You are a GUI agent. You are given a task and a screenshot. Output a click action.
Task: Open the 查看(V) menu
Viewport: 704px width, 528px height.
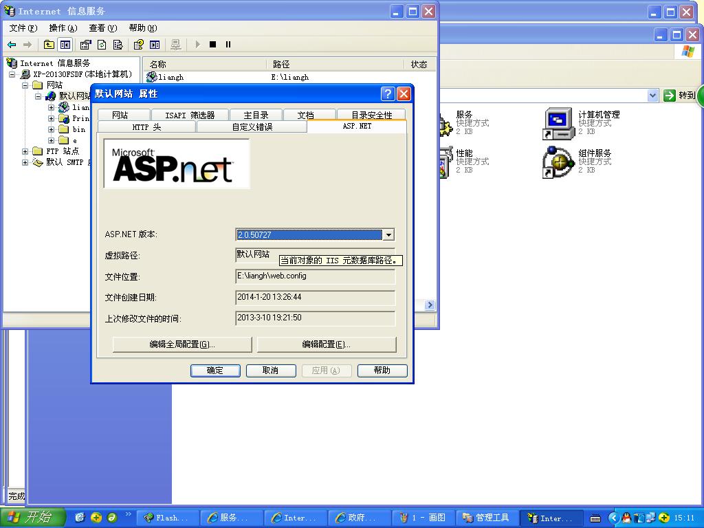[103, 27]
